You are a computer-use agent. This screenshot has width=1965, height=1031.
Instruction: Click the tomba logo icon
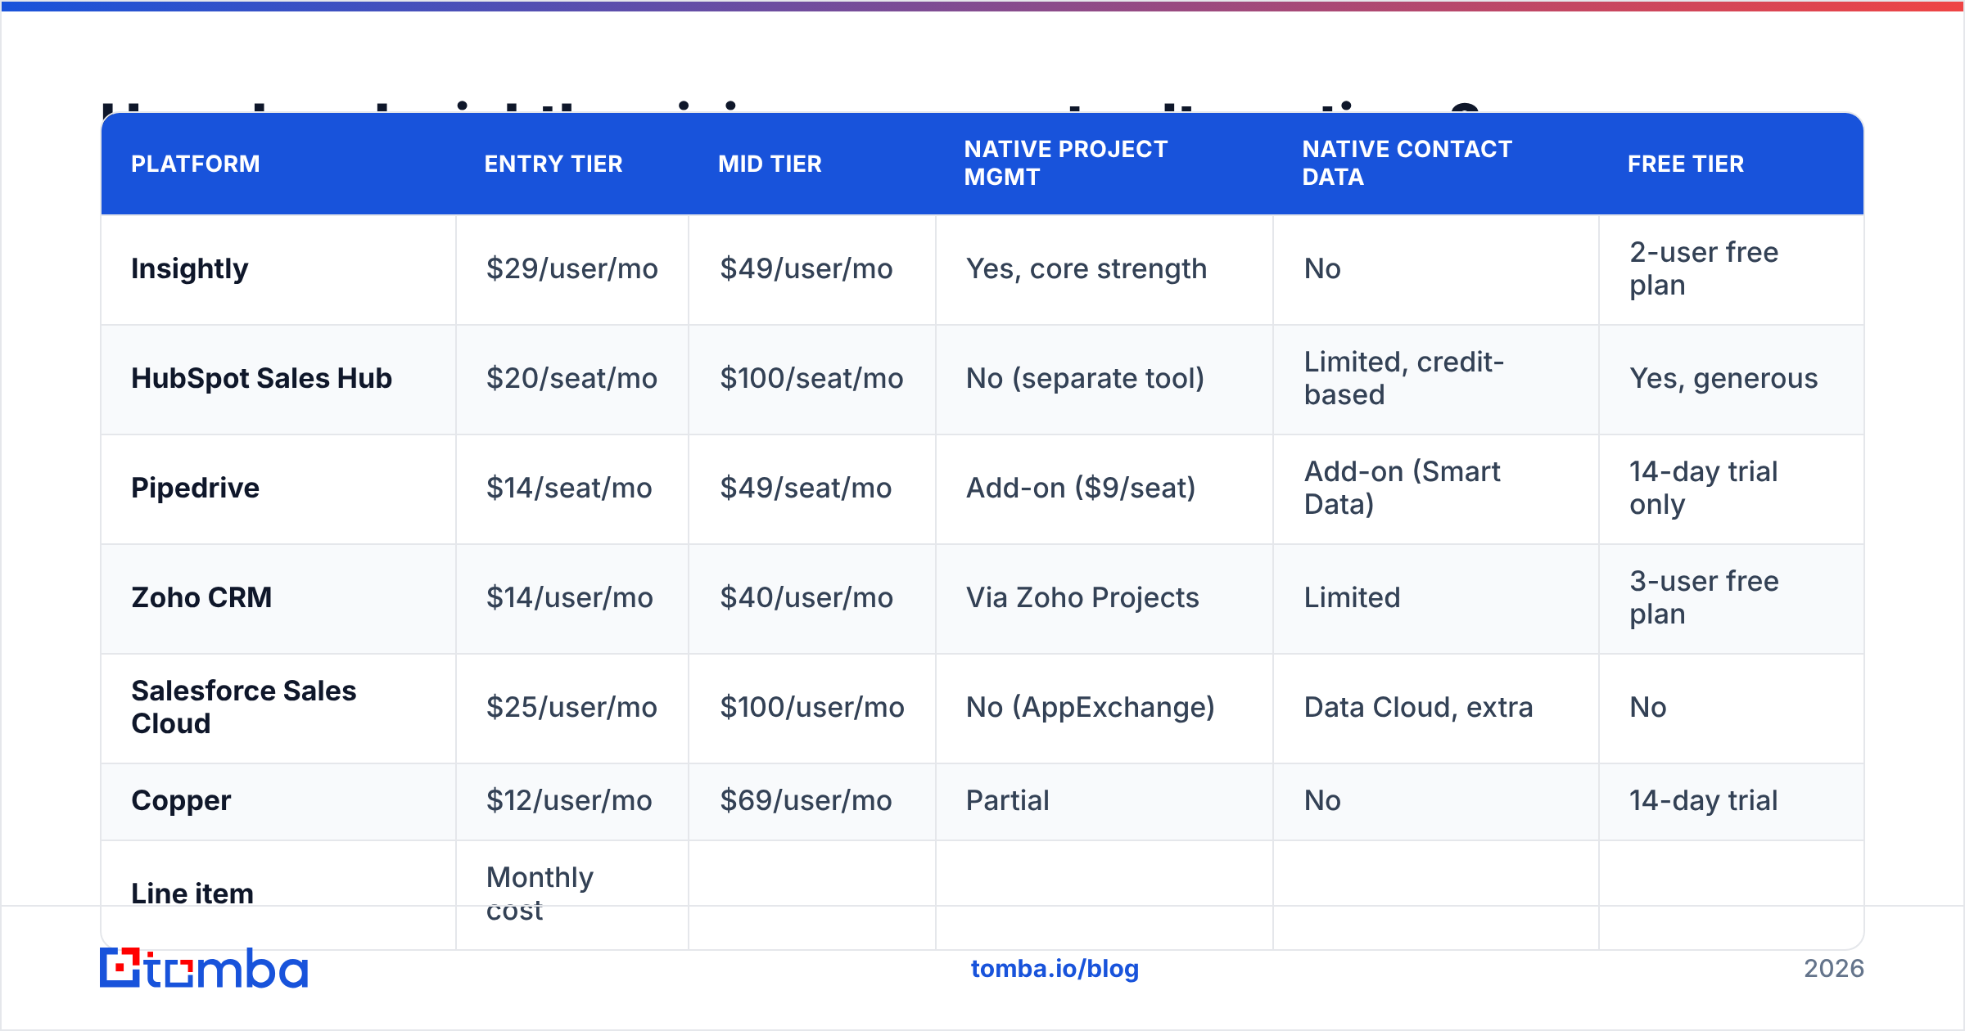pyautogui.click(x=120, y=968)
